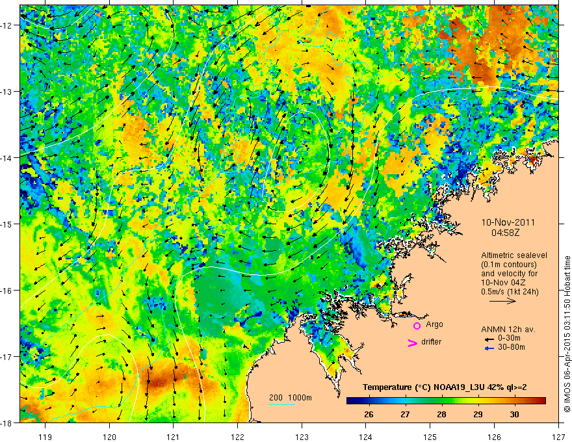Click latitude axis label -18
Image resolution: width=572 pixels, height=442 pixels.
click(7, 422)
